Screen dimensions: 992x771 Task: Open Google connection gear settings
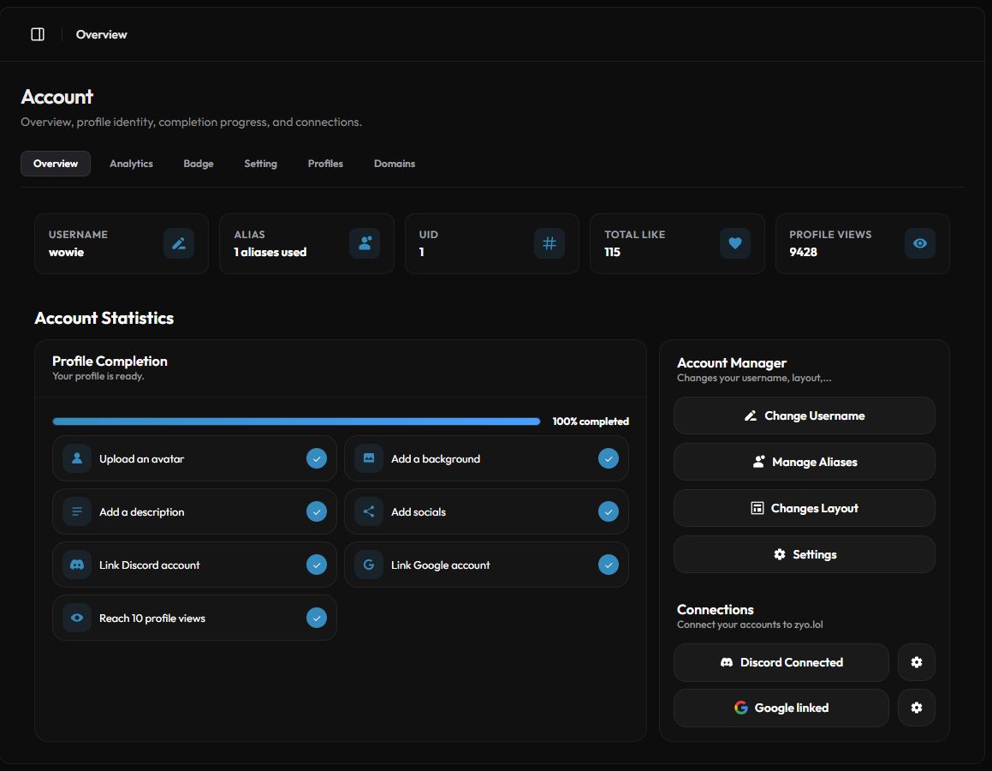pyautogui.click(x=916, y=708)
